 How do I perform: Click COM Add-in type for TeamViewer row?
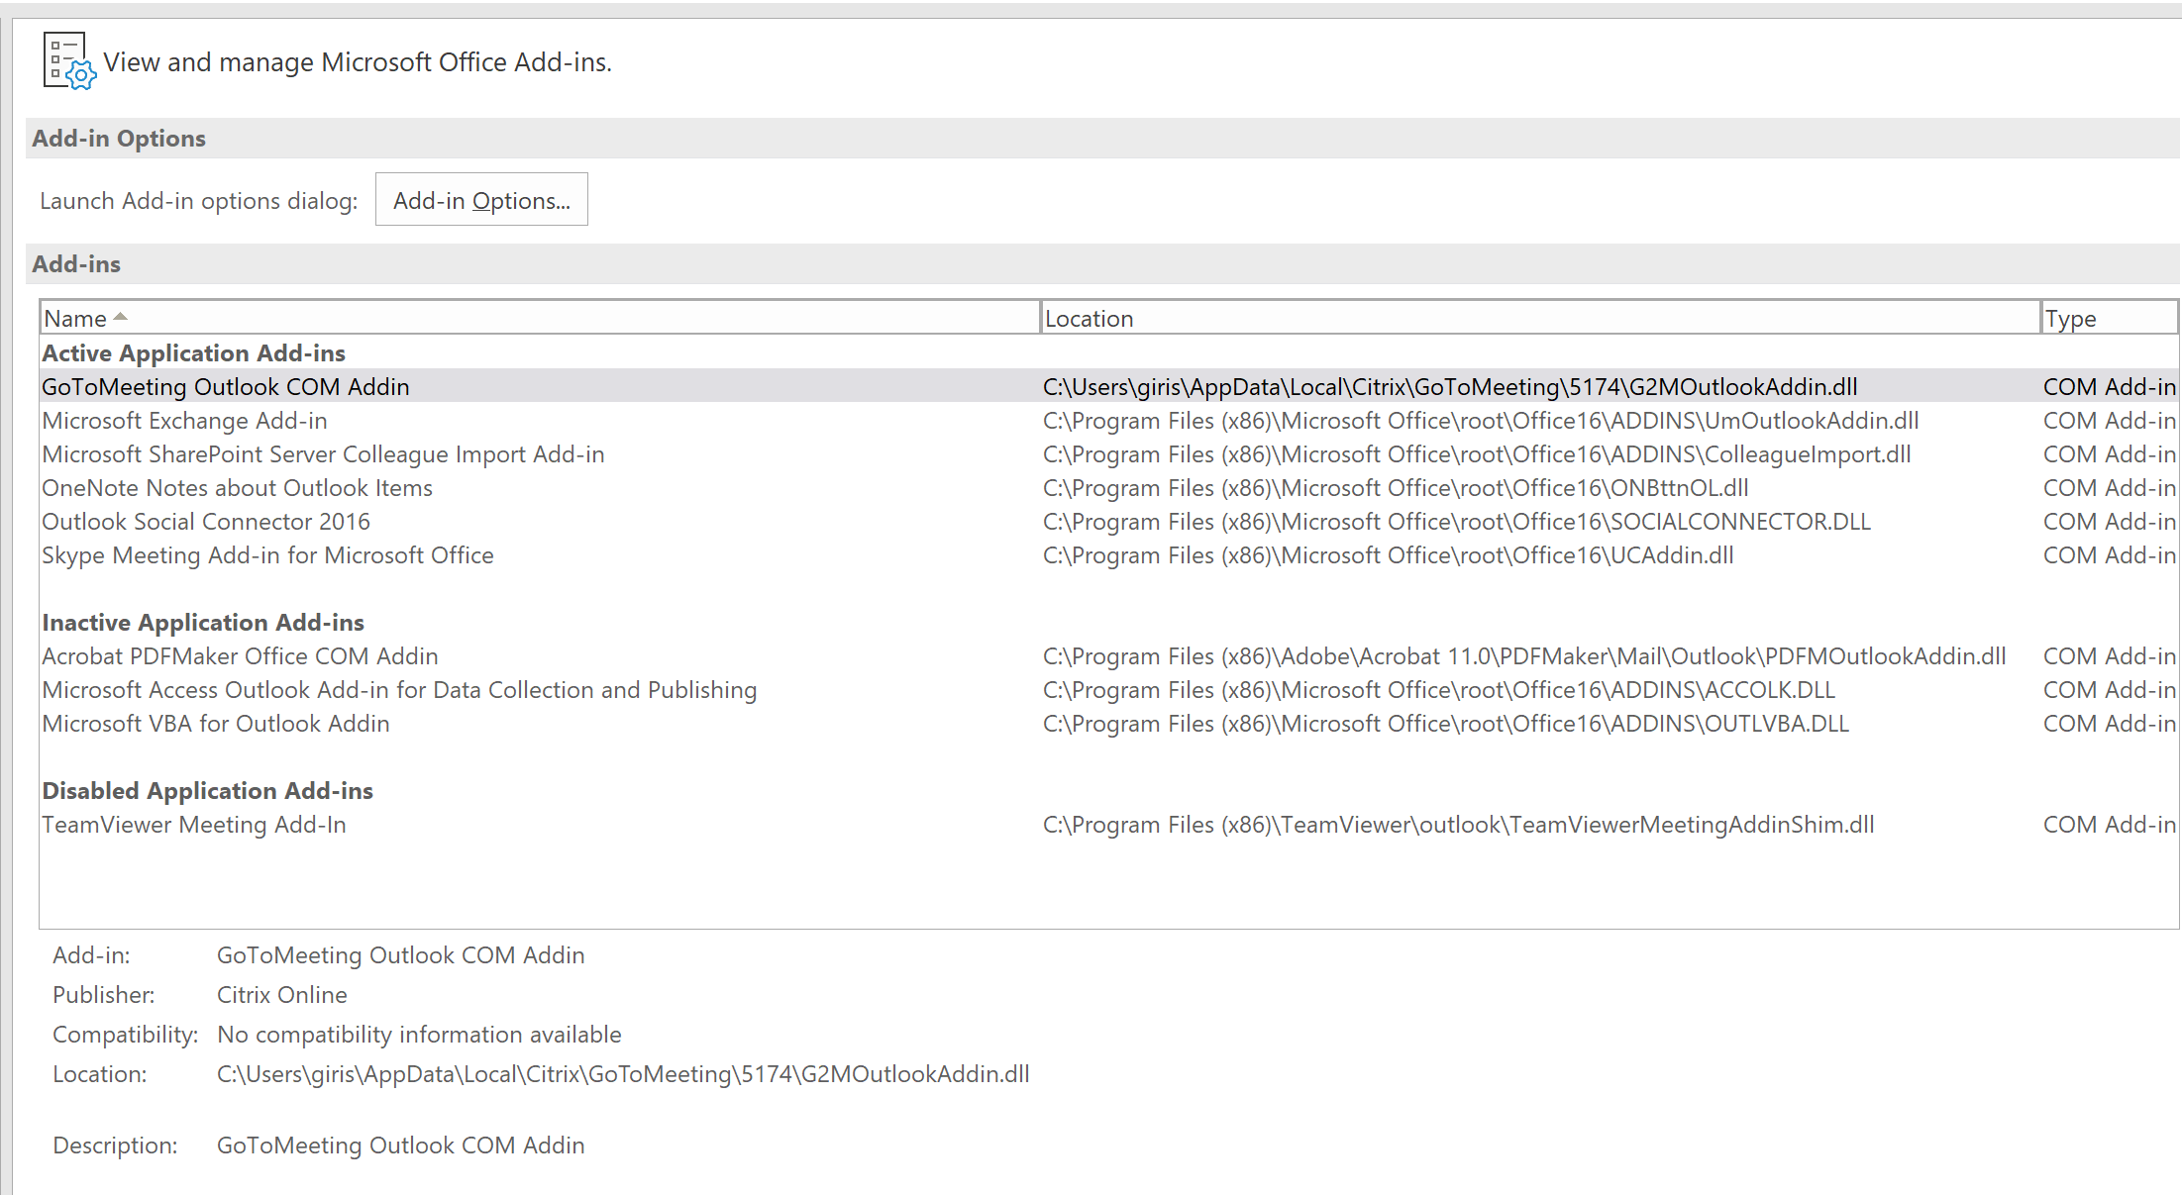2110,825
